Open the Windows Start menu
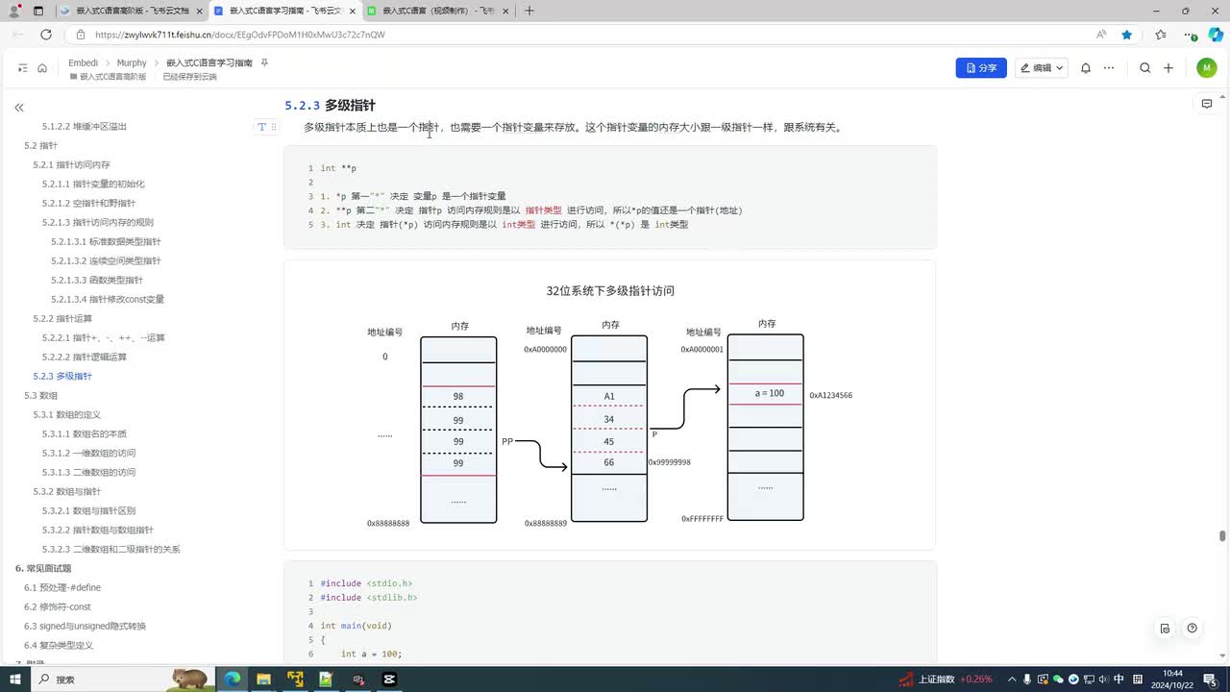This screenshot has width=1230, height=692. pyautogui.click(x=14, y=679)
